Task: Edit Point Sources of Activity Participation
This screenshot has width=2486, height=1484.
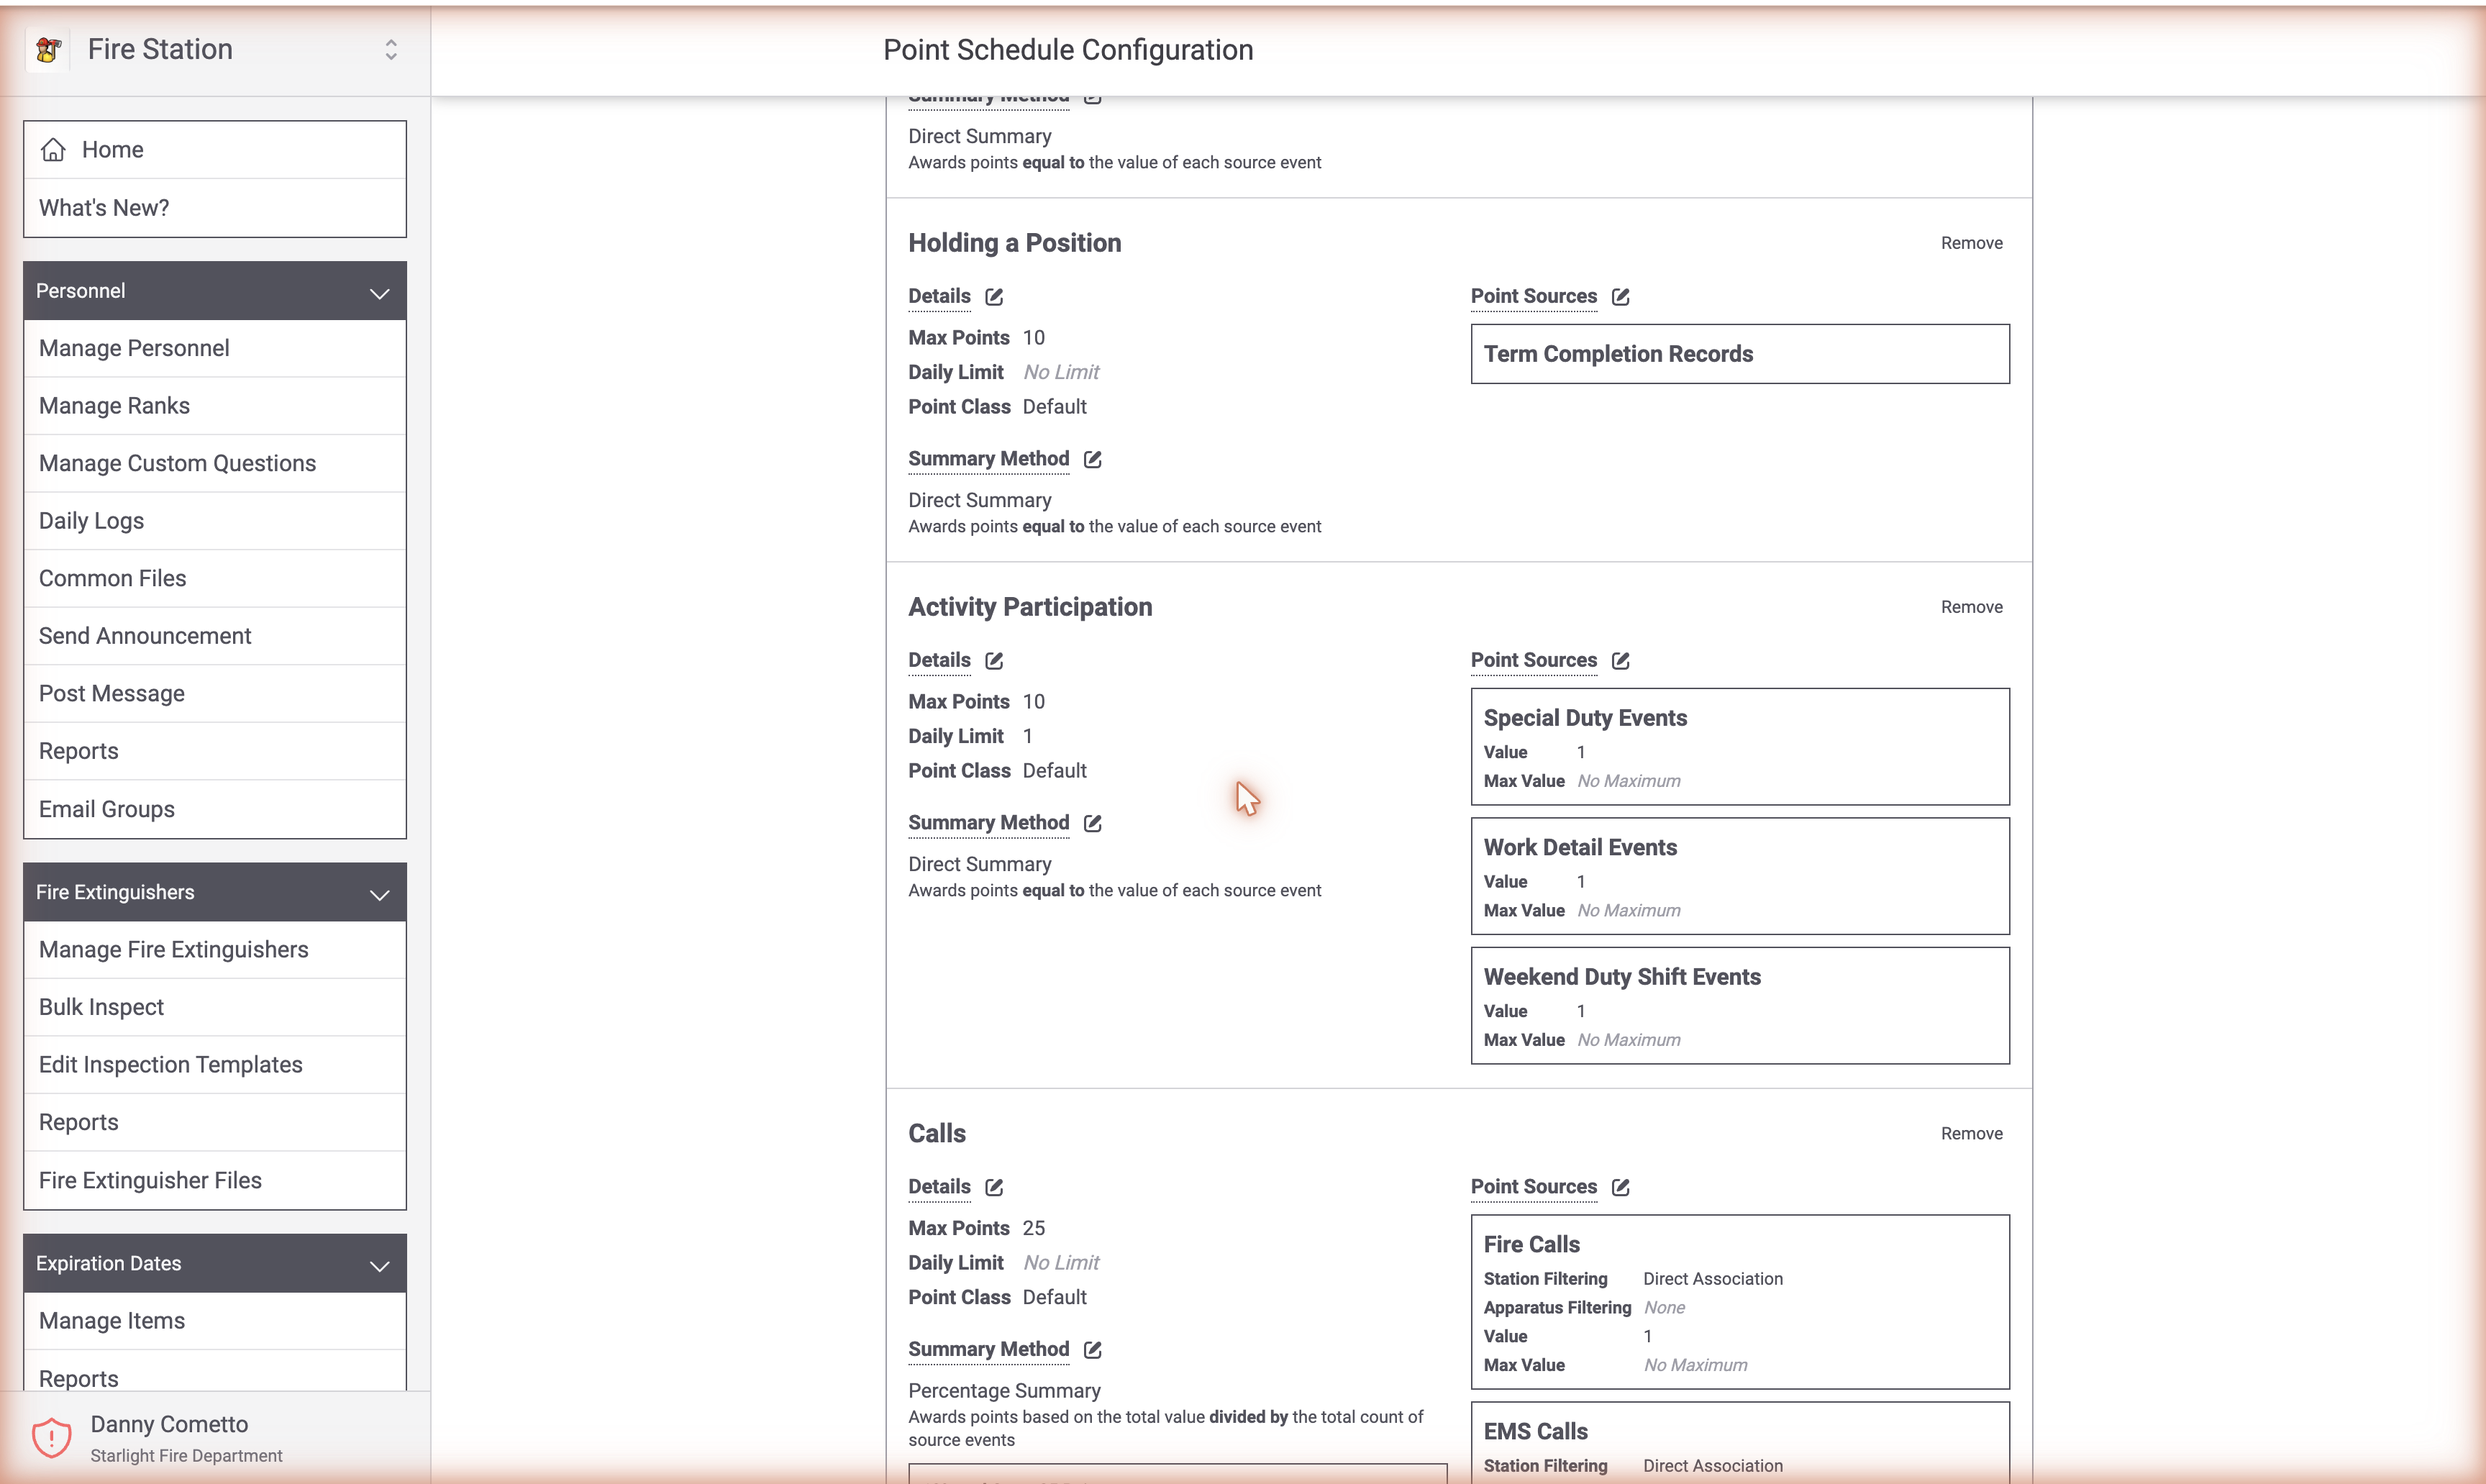Action: pyautogui.click(x=1621, y=661)
